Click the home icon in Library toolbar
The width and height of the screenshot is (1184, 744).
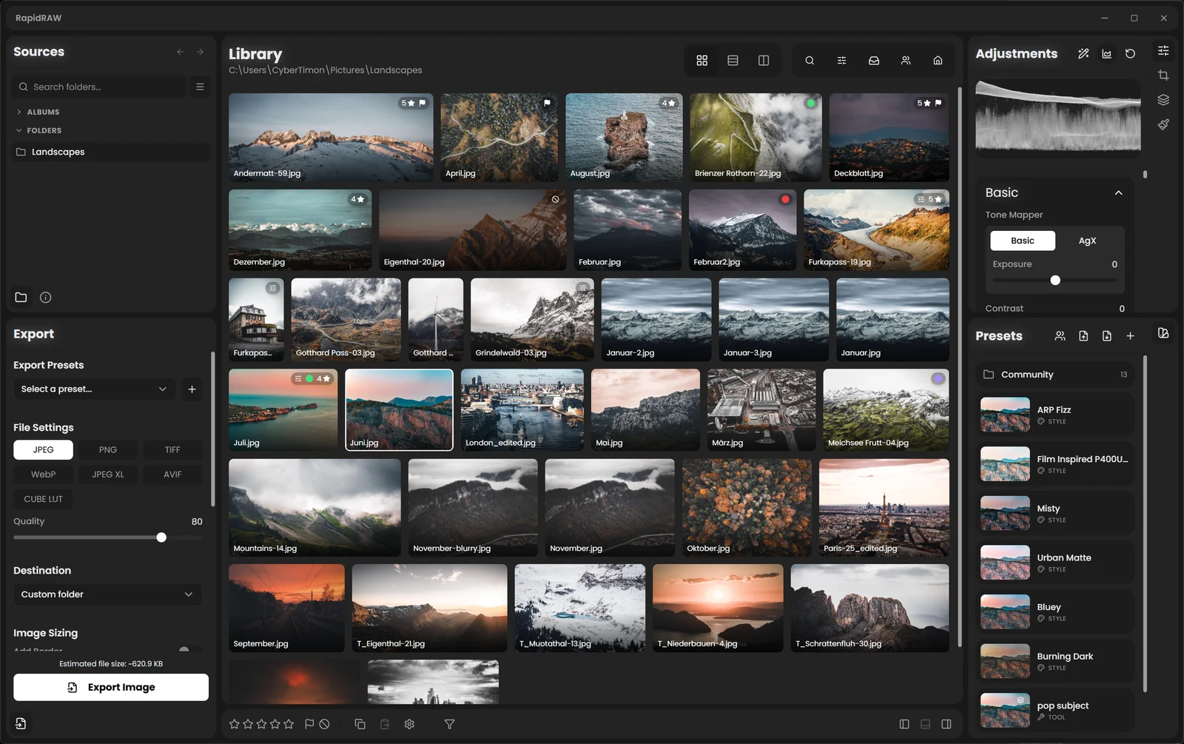[x=938, y=61]
